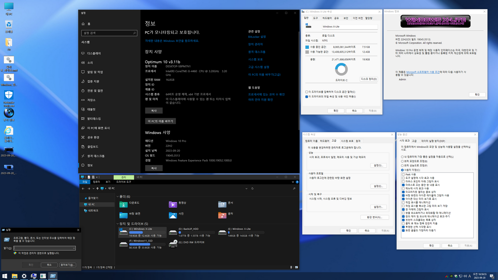Open the 바탕 화면 desktop folder icon

click(x=123, y=215)
